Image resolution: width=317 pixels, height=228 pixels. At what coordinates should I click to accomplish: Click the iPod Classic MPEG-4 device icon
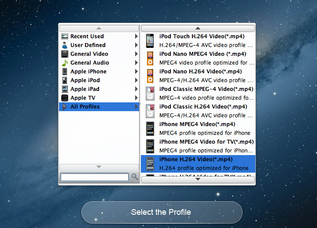coord(150,94)
